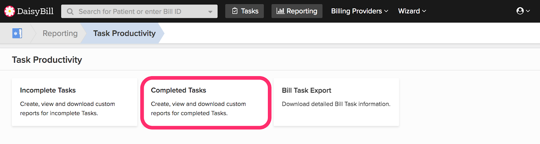Expand the Billing Providers menu chevron
The image size is (540, 144).
[x=386, y=11]
